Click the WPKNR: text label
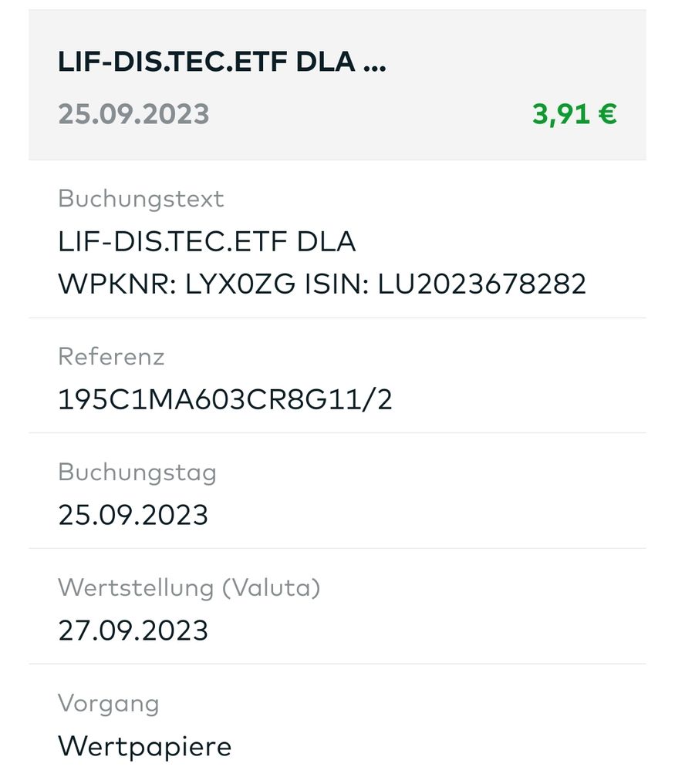 point(117,284)
